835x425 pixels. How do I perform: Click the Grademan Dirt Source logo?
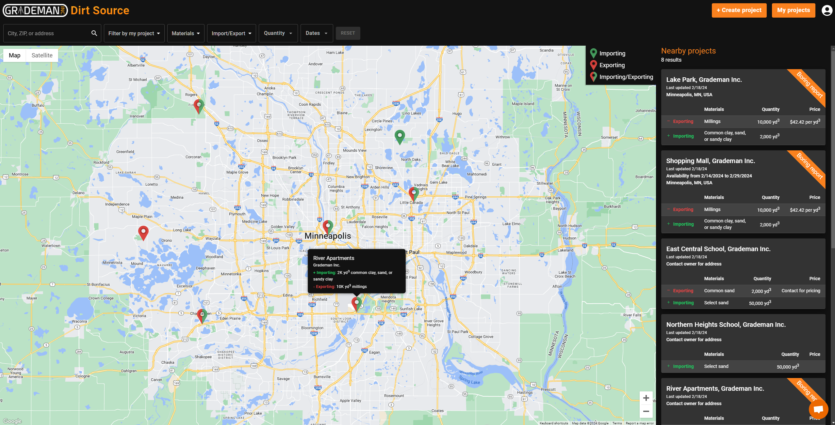(x=66, y=10)
